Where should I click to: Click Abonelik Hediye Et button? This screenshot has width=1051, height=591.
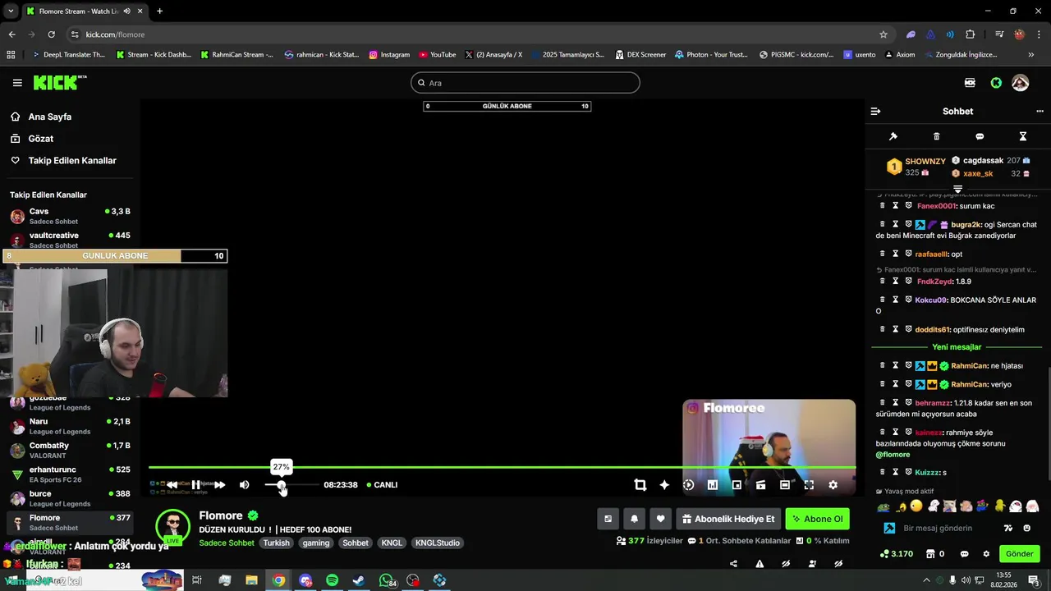728,519
